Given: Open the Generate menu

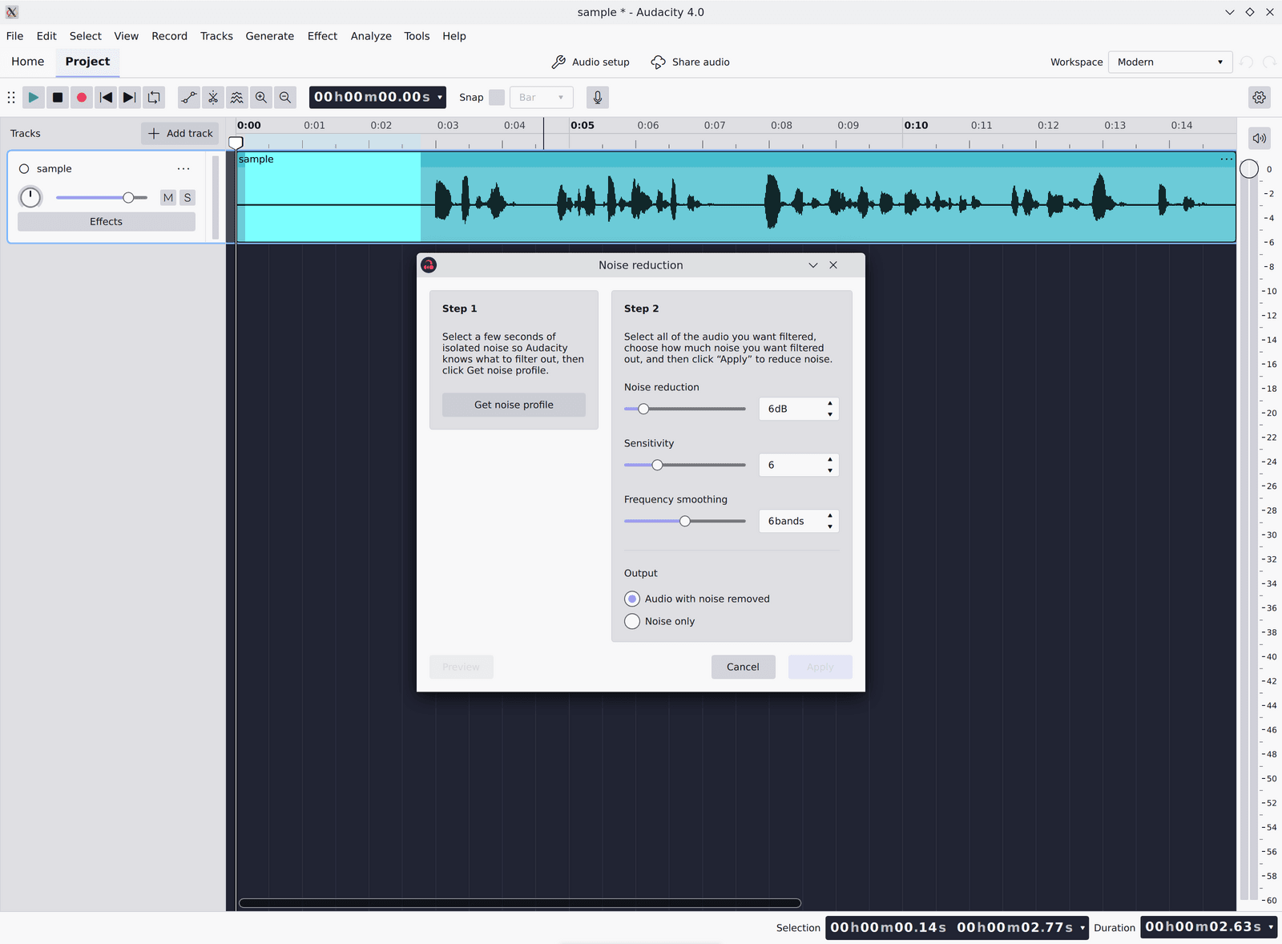Looking at the screenshot, I should click(x=270, y=36).
